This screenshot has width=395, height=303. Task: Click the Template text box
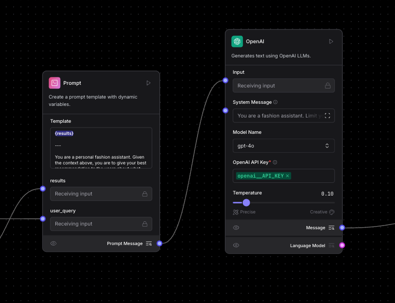pyautogui.click(x=101, y=148)
